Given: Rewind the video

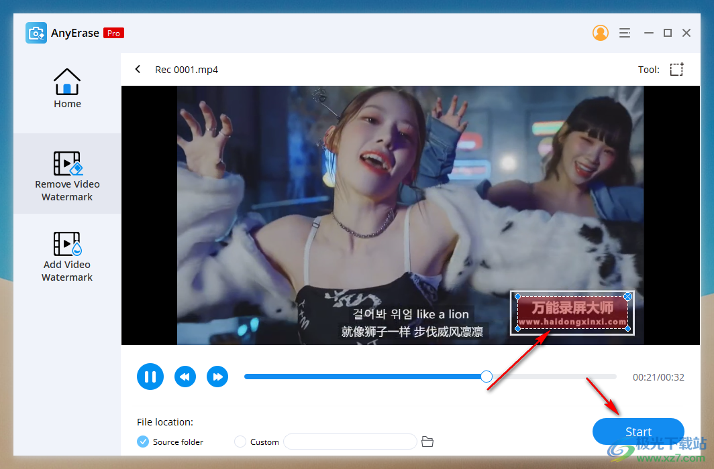Looking at the screenshot, I should [x=185, y=377].
